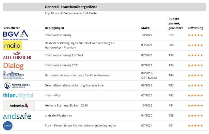Click the orange Dialog logo
The image size is (209, 134).
(13, 66)
